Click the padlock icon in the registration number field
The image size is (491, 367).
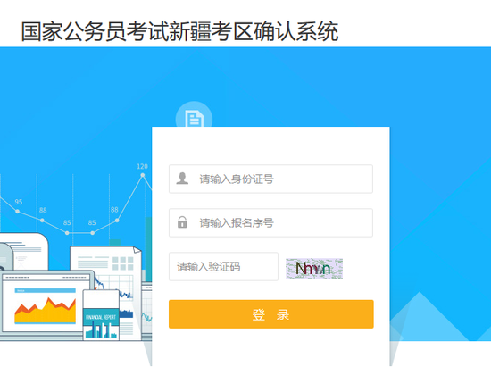(182, 222)
